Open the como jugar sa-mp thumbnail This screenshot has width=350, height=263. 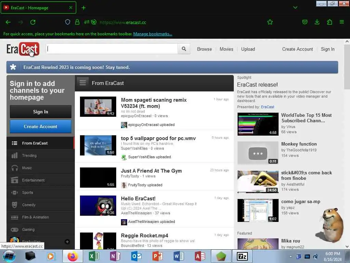coord(258,211)
